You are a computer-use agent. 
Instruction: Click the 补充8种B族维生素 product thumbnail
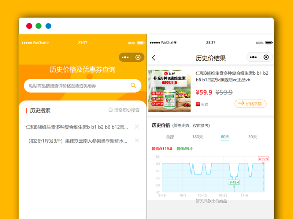[169, 89]
